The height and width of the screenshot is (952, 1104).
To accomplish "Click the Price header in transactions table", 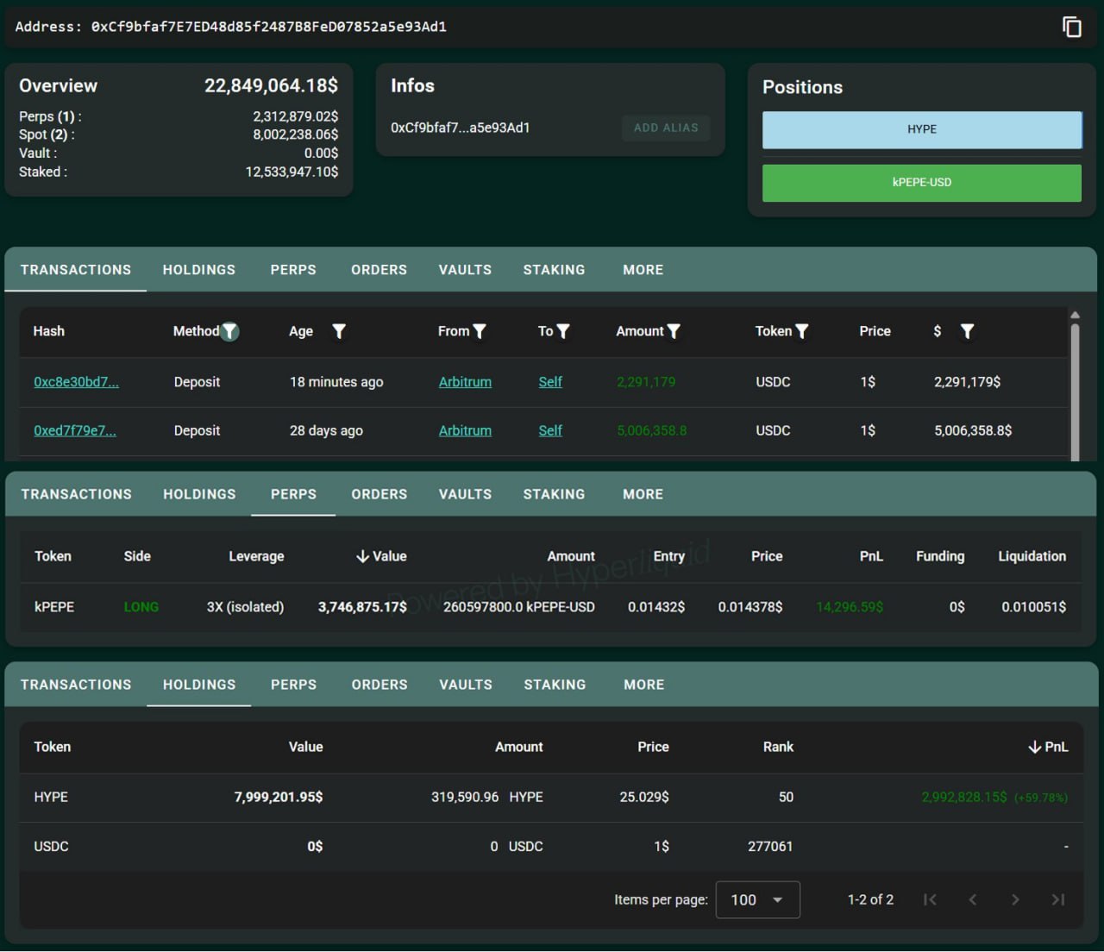I will coord(875,331).
